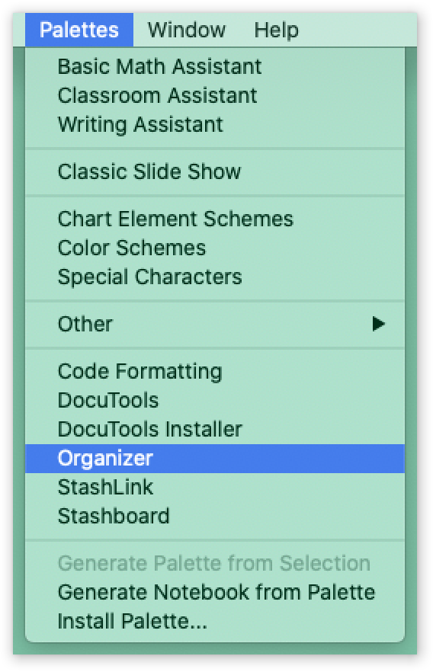Open the Window menu
Viewport: 433px width, 672px height.
coord(187,30)
